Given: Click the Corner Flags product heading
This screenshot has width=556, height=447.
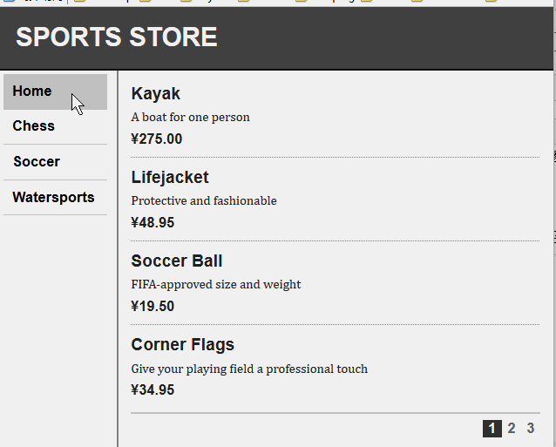Looking at the screenshot, I should tap(183, 345).
